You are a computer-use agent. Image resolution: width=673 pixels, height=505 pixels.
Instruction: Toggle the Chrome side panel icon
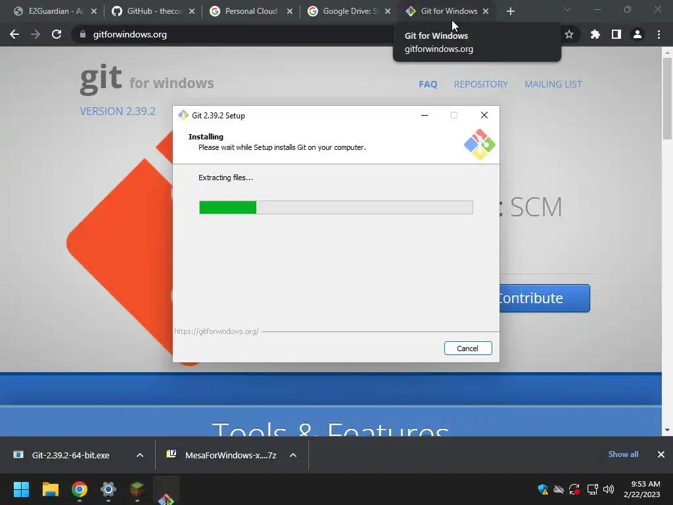pyautogui.click(x=616, y=34)
